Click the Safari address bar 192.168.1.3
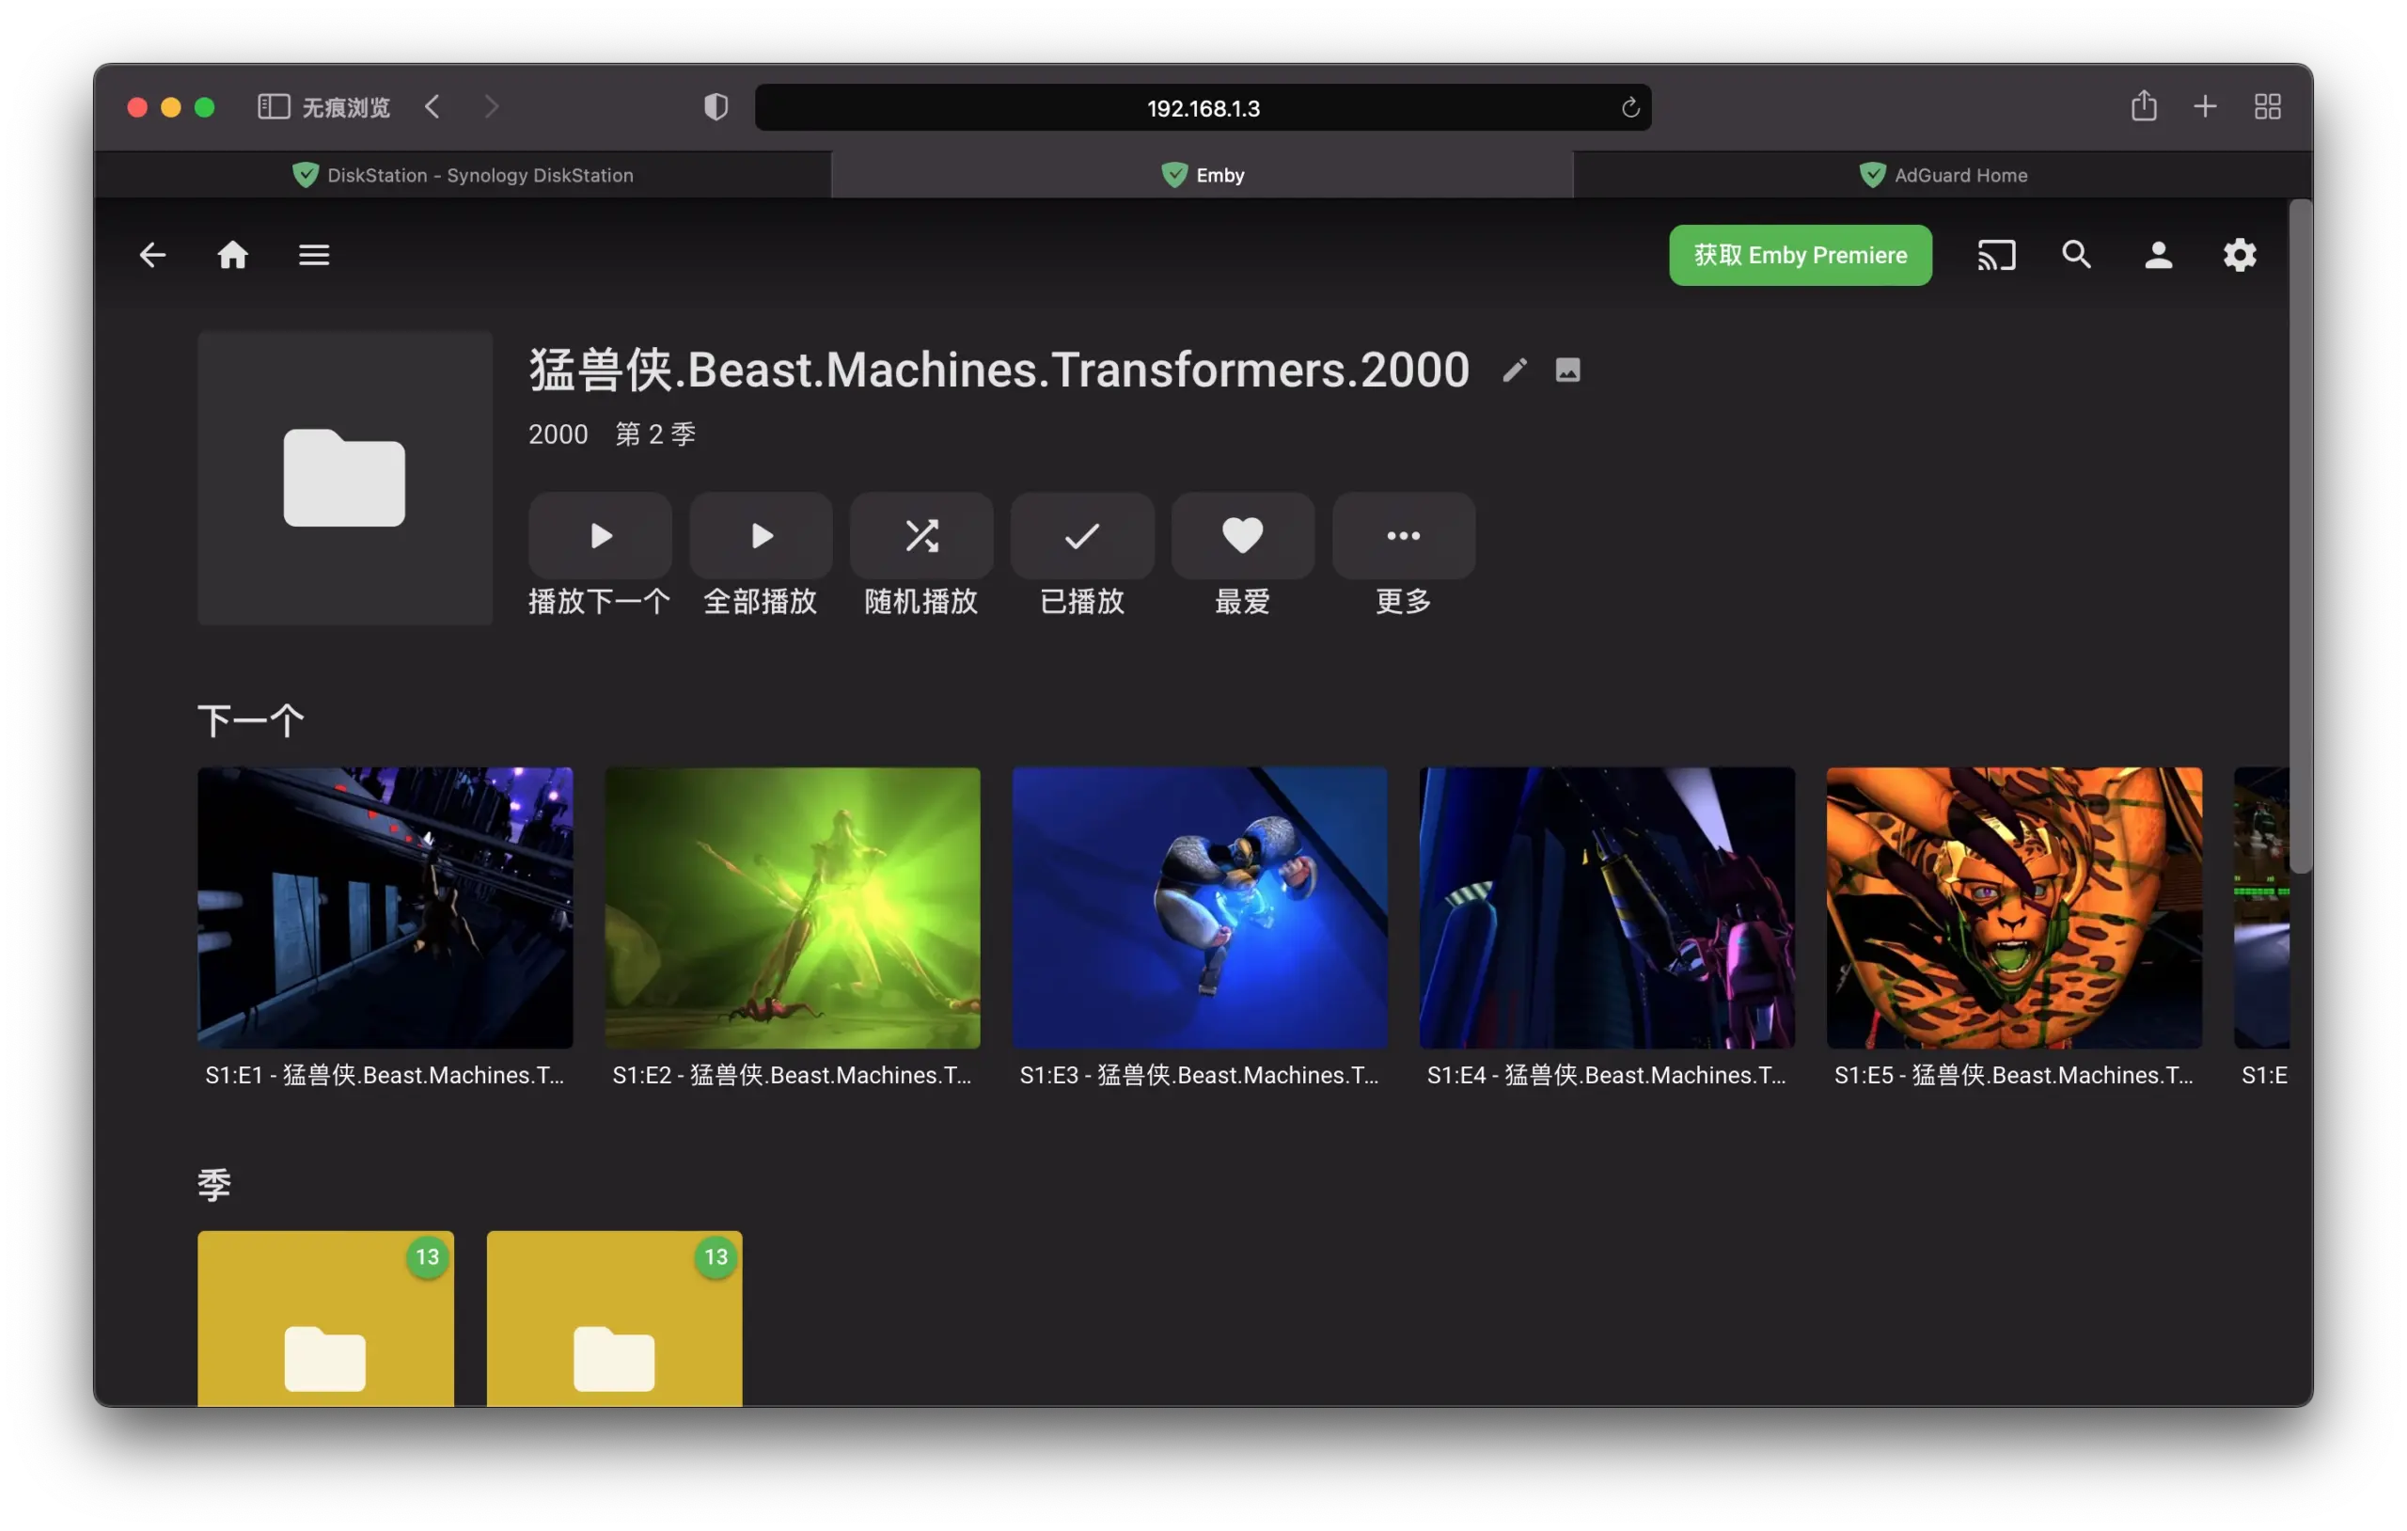Screen dimensions: 2407x1531 [1203, 108]
